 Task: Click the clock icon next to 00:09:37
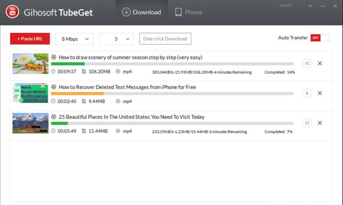[53, 72]
